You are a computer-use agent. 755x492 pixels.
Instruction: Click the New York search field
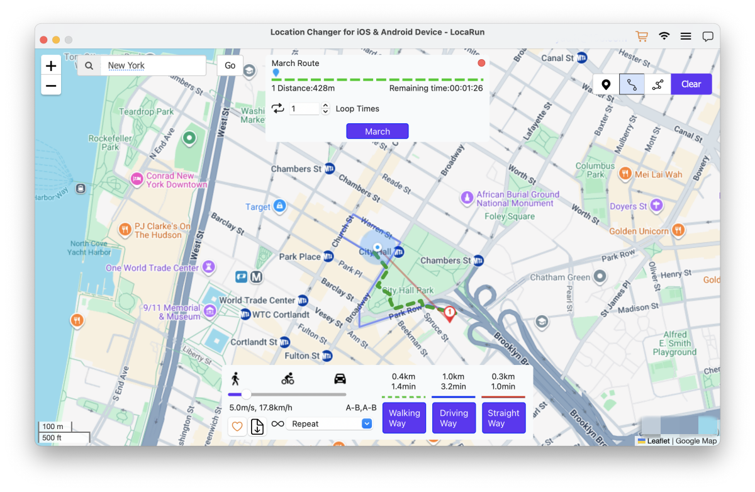pyautogui.click(x=154, y=65)
